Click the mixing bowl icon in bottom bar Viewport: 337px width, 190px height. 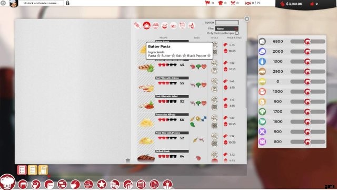pos(75,184)
